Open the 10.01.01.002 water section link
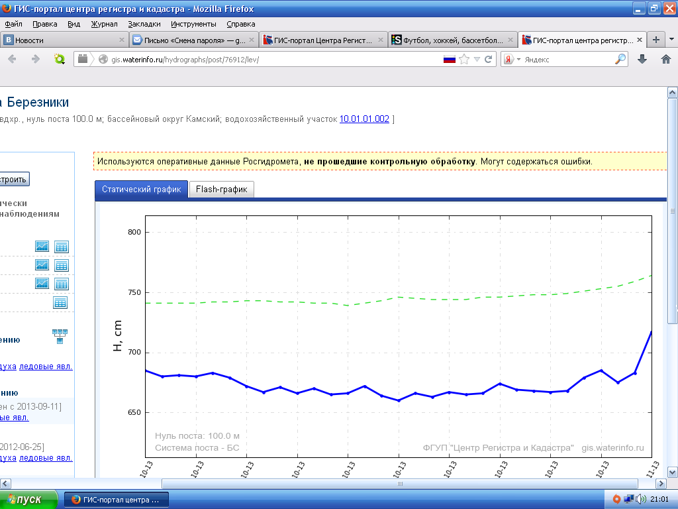 pyautogui.click(x=364, y=119)
